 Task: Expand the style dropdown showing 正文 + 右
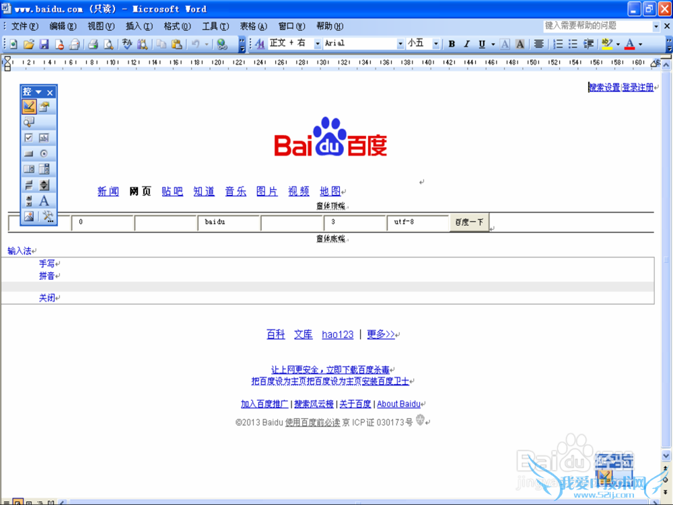tap(318, 44)
